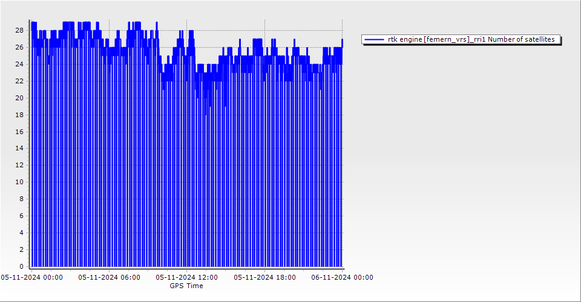
Task: Click the y-axis value 28
Action: [x=19, y=30]
